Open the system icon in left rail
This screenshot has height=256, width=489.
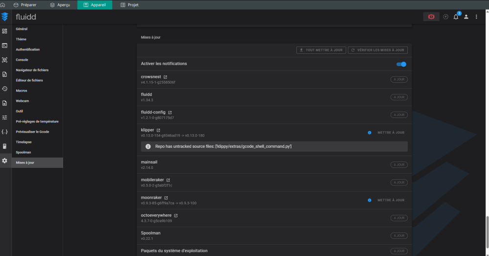[x=5, y=146]
